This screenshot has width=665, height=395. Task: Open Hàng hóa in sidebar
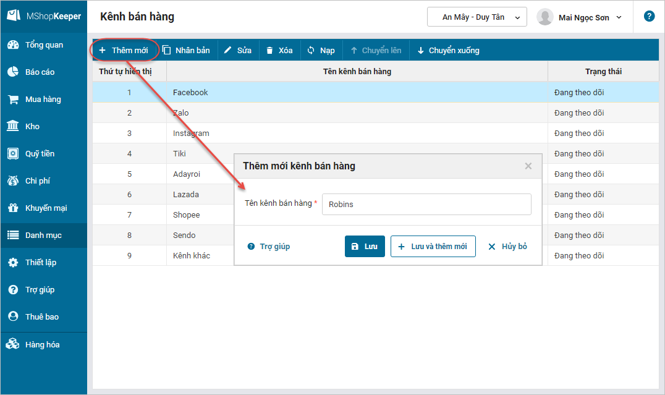coord(44,344)
